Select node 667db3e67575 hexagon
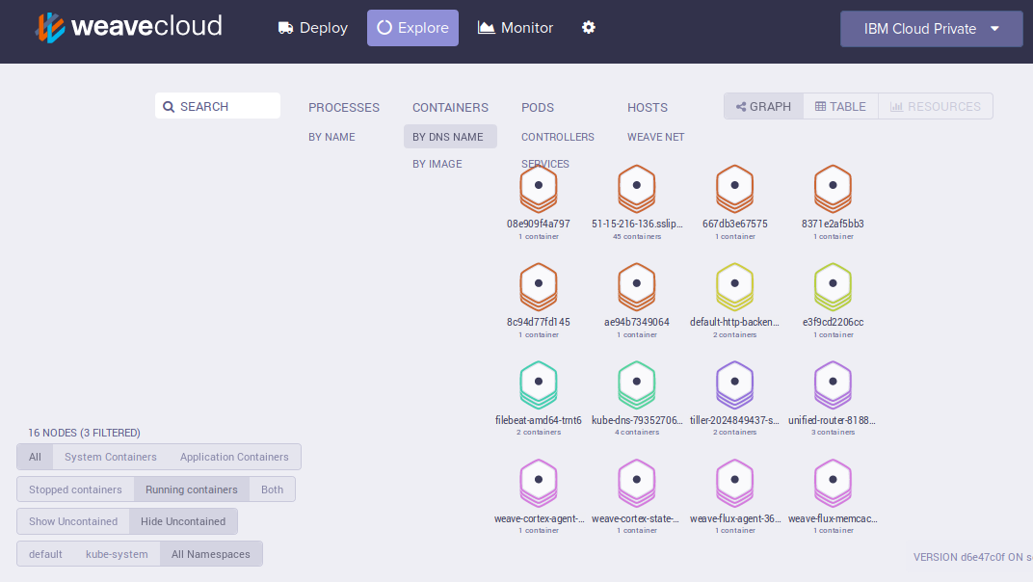This screenshot has width=1033, height=582. point(734,188)
